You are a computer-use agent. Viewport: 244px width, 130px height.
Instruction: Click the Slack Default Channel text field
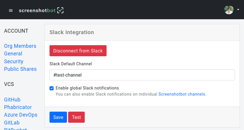pyautogui.click(x=142, y=75)
